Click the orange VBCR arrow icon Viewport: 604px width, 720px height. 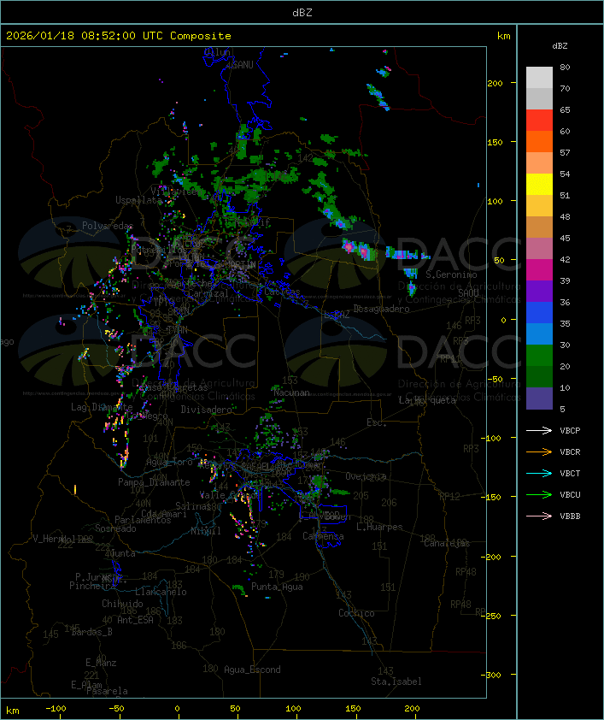tap(539, 452)
